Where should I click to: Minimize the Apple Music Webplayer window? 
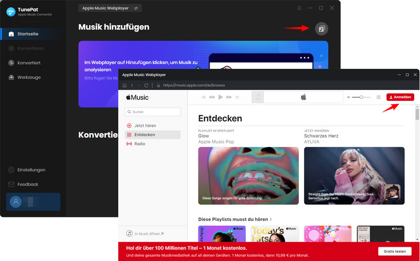pyautogui.click(x=399, y=75)
